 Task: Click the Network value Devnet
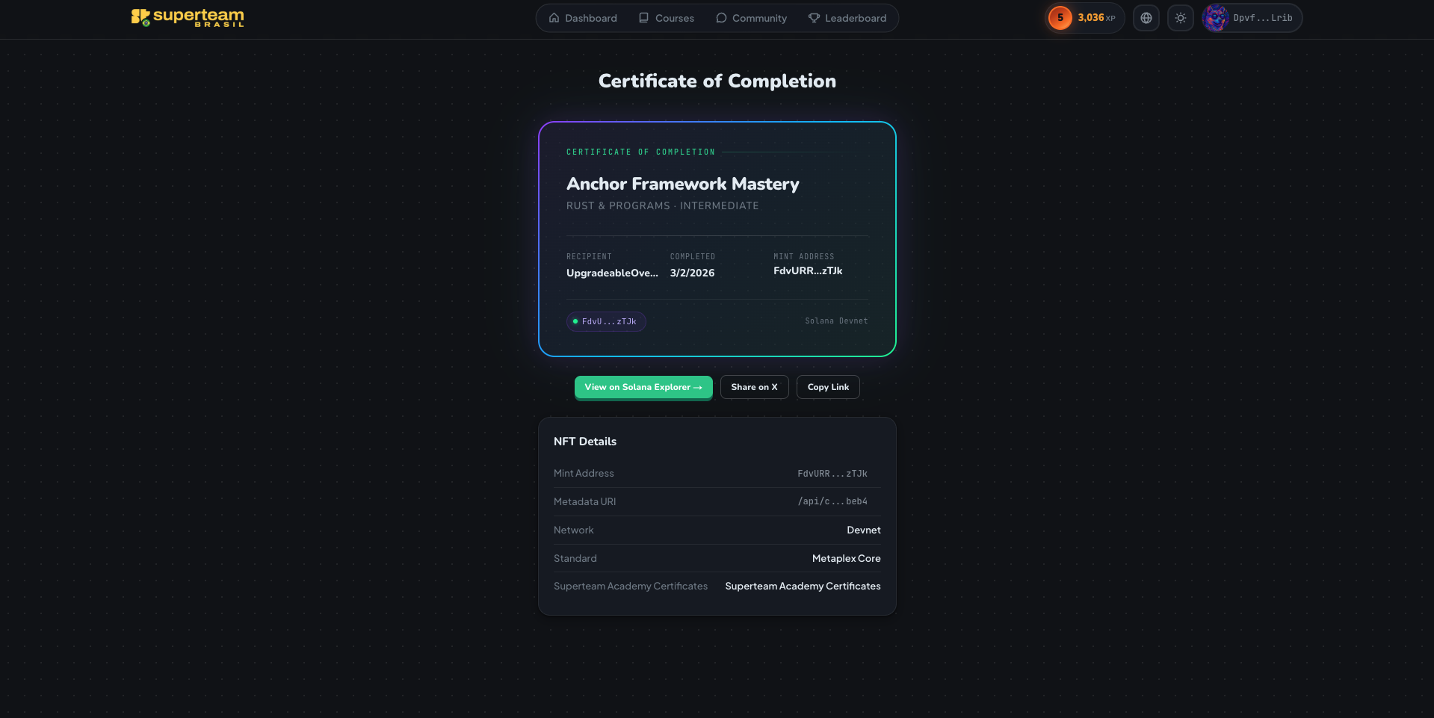click(x=864, y=530)
